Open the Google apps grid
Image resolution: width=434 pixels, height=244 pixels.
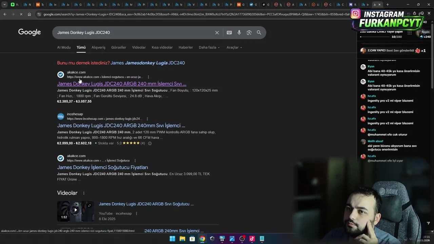pos(410,33)
